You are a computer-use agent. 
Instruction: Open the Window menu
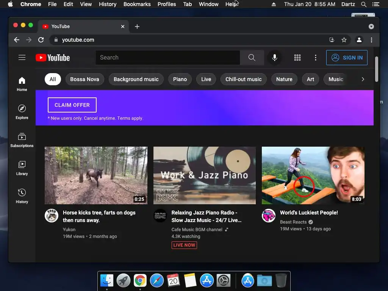(209, 4)
